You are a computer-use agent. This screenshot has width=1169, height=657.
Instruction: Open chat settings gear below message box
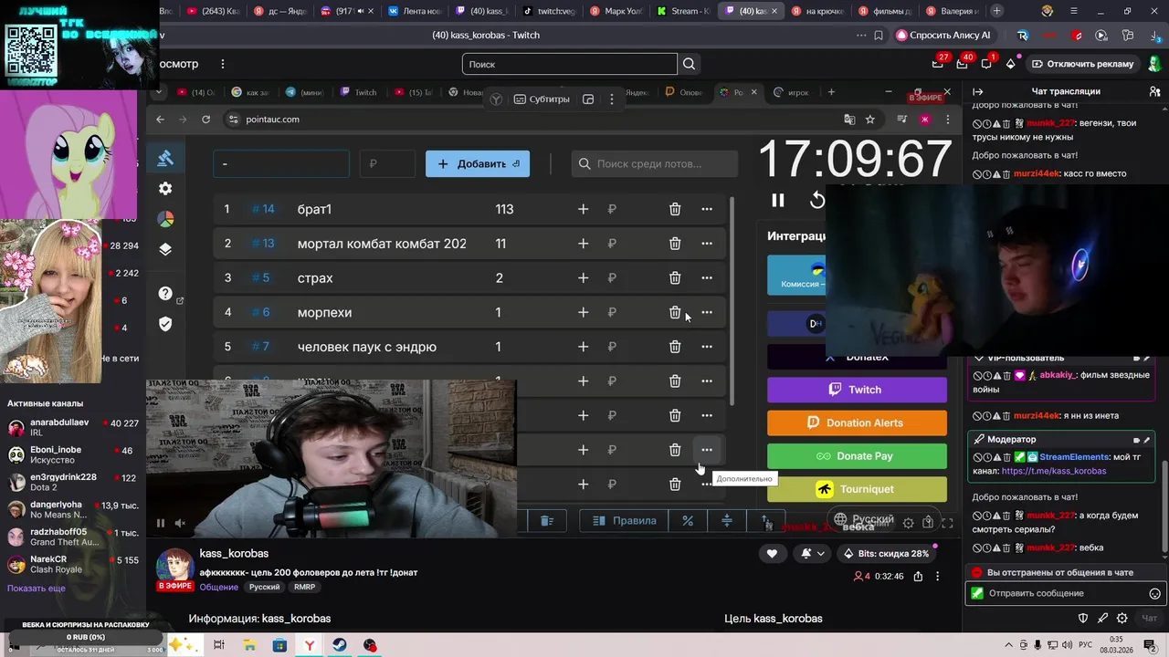(x=1122, y=618)
